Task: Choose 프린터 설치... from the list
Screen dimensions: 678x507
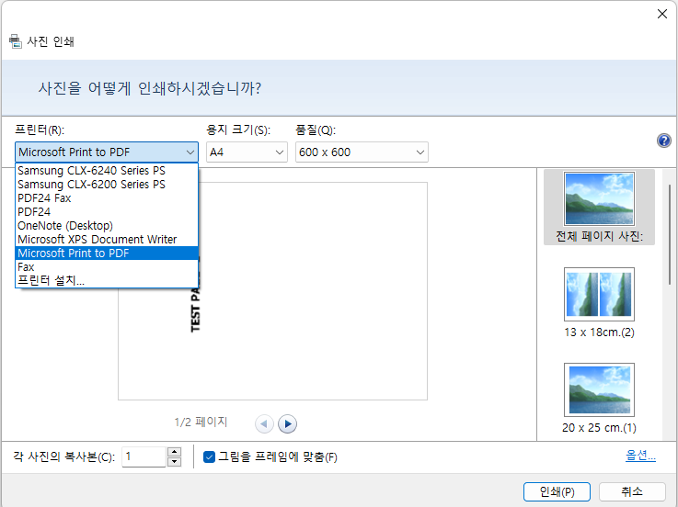Action: pos(107,281)
